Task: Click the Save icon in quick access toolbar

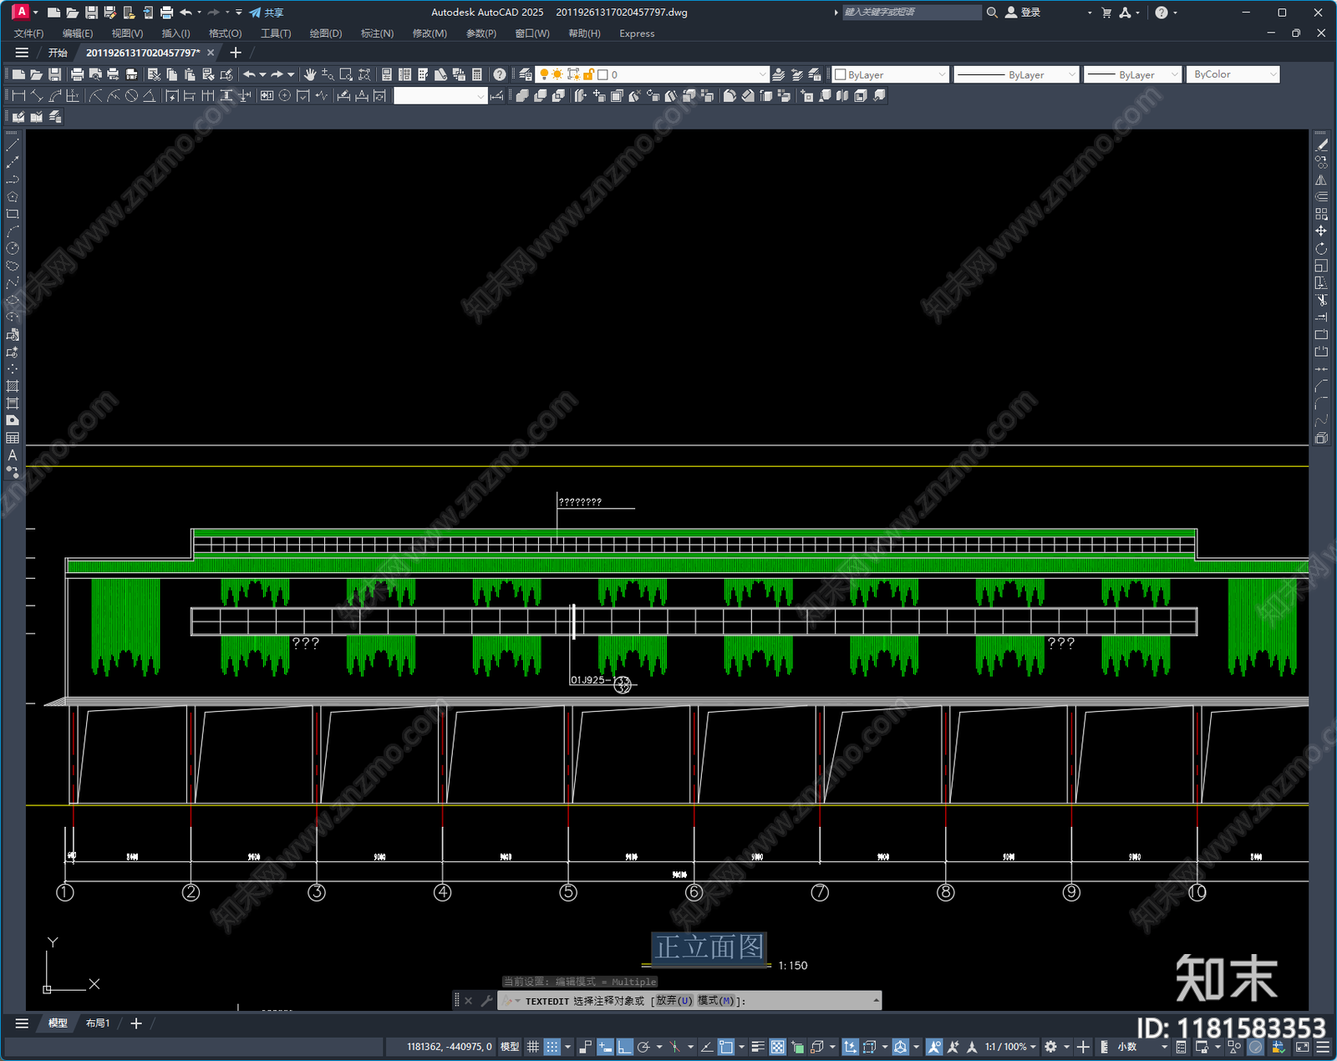Action: (91, 13)
